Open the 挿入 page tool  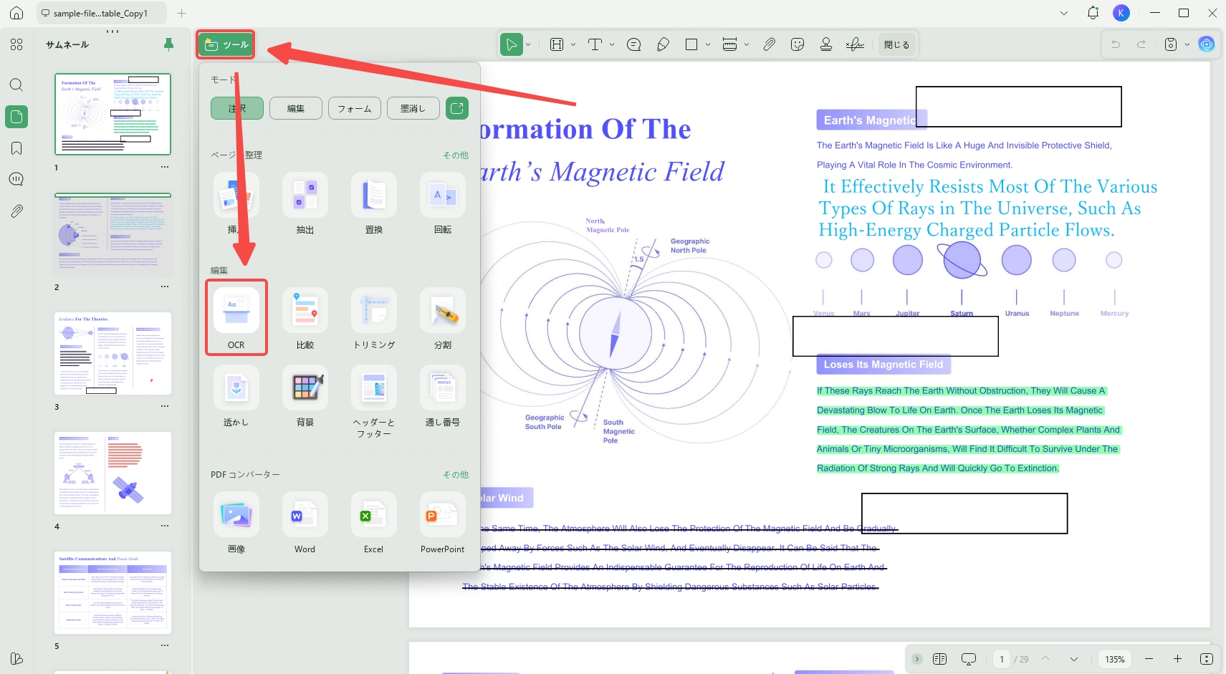236,203
